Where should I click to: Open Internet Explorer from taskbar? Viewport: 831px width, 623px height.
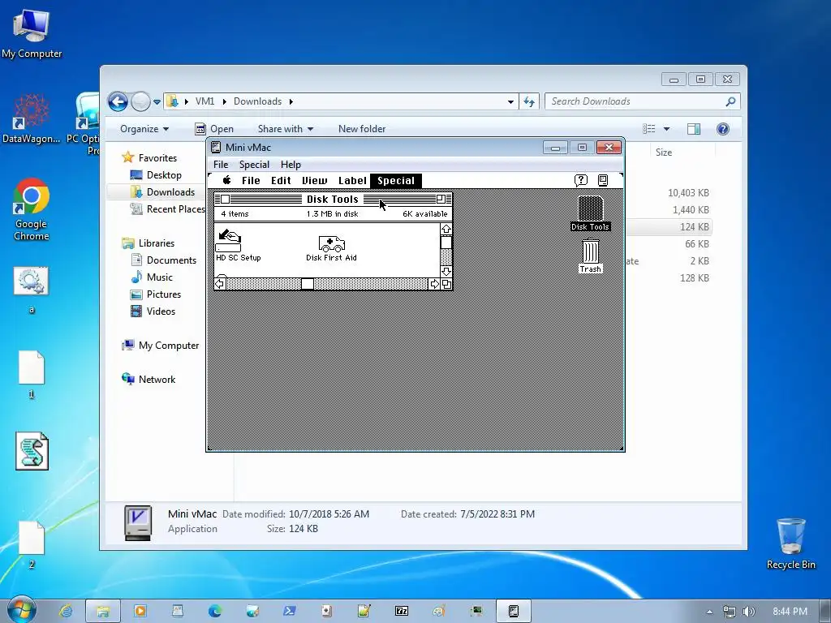click(66, 611)
